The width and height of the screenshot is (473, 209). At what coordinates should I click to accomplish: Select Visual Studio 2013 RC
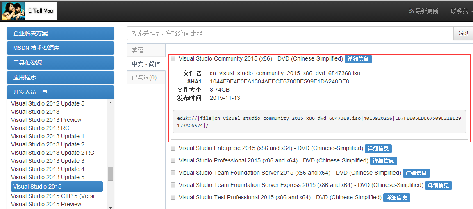(40, 128)
